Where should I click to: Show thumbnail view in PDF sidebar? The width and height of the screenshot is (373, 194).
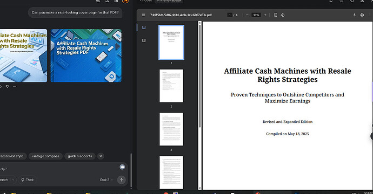[x=144, y=27]
